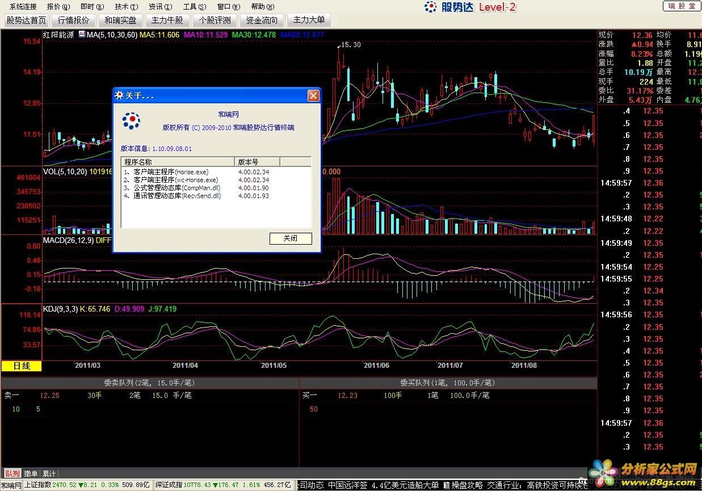Click the 委买队列 panel header
This screenshot has width=702, height=491.
(448, 383)
